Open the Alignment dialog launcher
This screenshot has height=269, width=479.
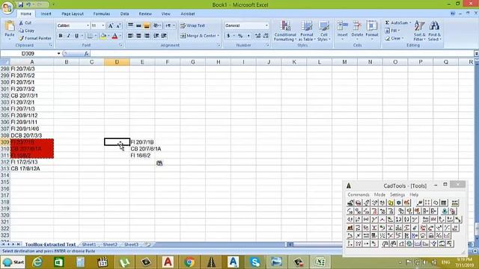click(x=219, y=45)
